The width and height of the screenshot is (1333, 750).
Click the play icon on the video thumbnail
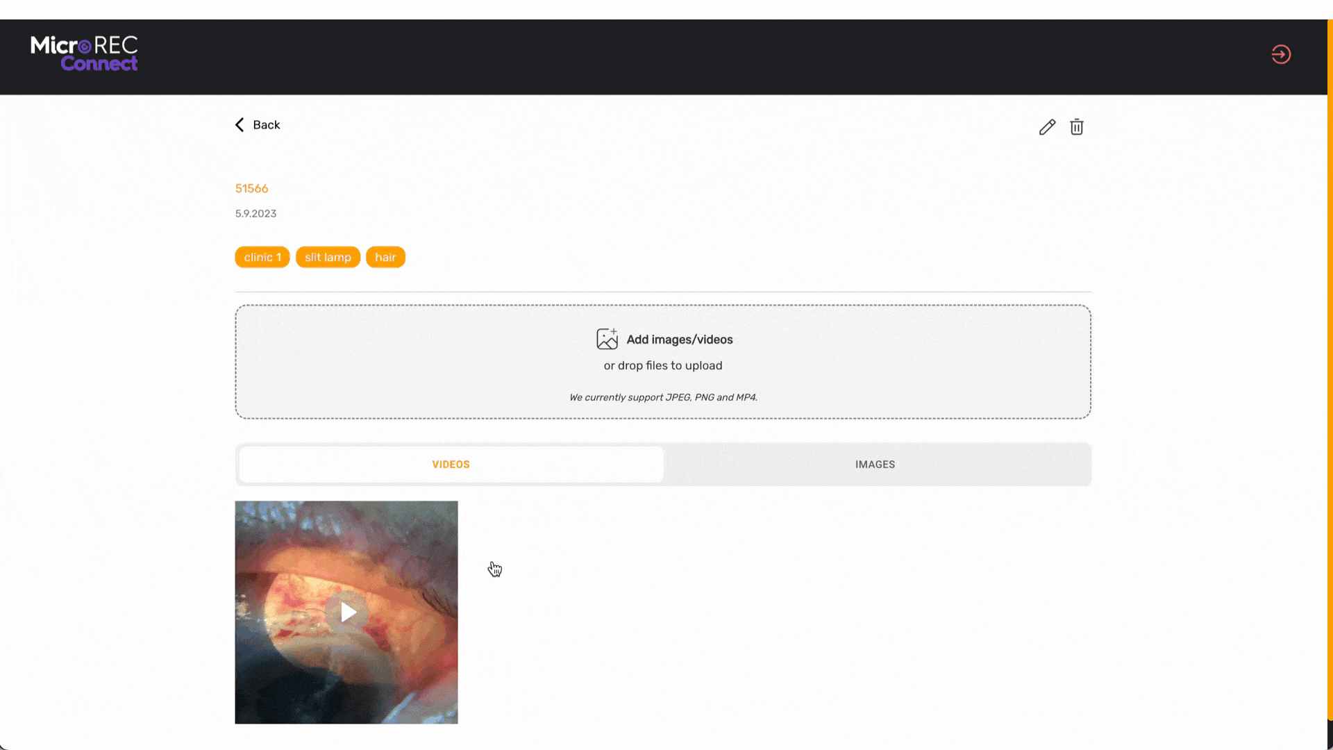[x=346, y=612]
